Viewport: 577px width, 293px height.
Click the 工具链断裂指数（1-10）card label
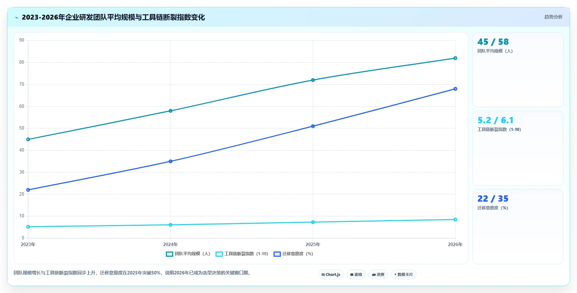point(499,130)
